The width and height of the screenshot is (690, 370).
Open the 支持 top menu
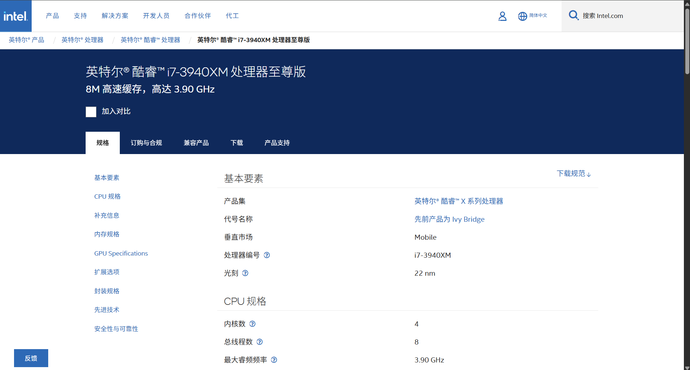click(80, 16)
